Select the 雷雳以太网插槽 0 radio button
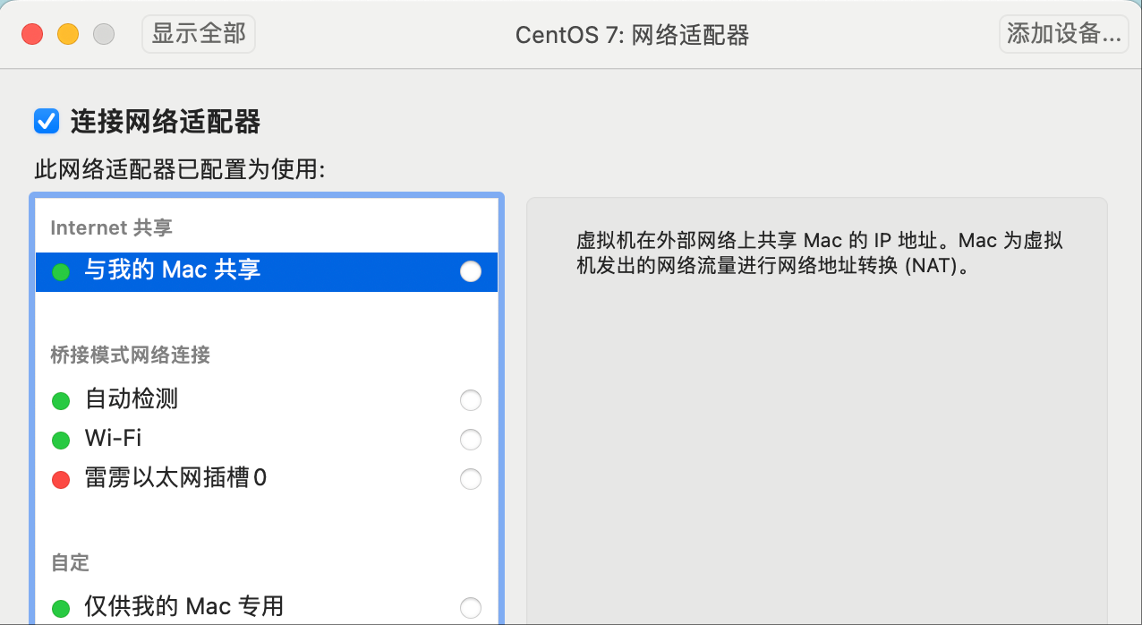This screenshot has height=625, width=1142. (x=471, y=479)
